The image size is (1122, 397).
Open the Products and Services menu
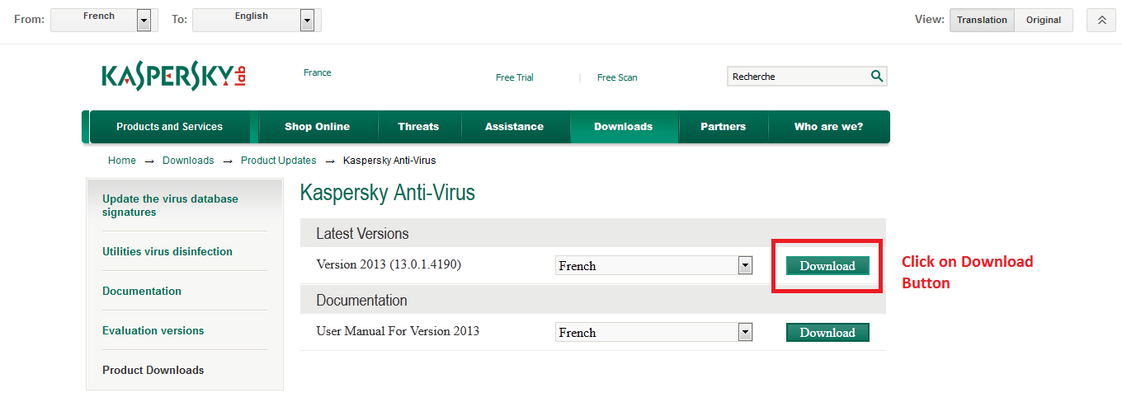click(169, 127)
